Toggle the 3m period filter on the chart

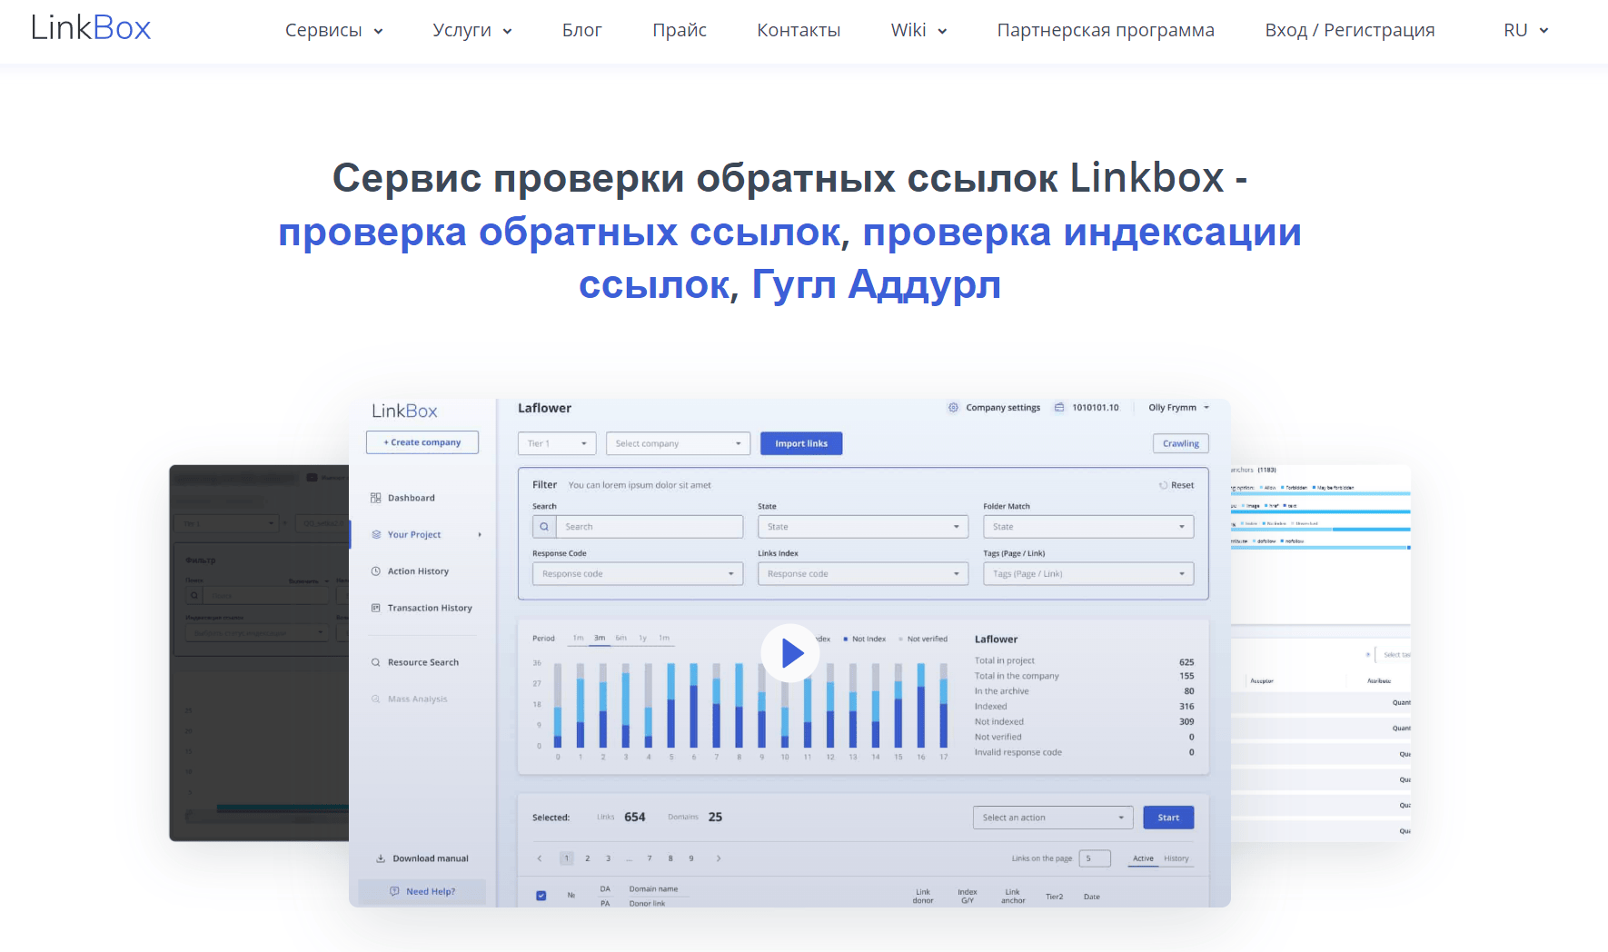pos(599,638)
